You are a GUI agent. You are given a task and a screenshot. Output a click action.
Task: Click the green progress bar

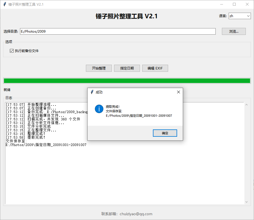[x=127, y=81]
